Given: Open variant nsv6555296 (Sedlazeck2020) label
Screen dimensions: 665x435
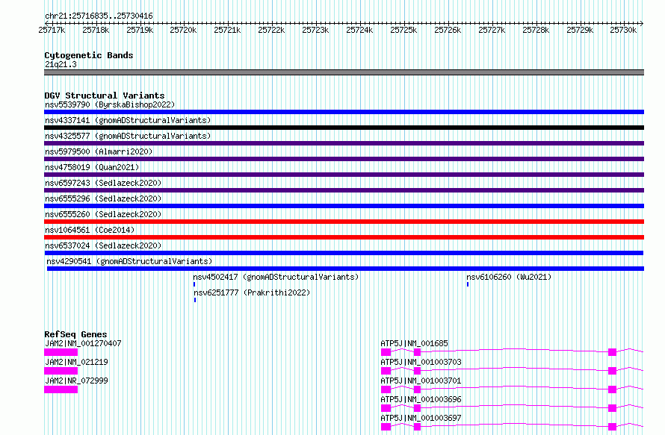Looking at the screenshot, I should pos(103,198).
